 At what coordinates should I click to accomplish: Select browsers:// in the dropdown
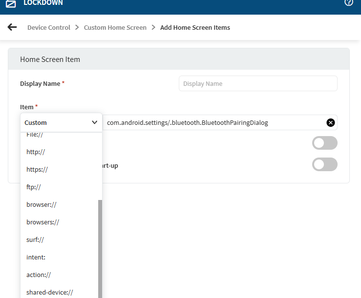click(x=43, y=222)
